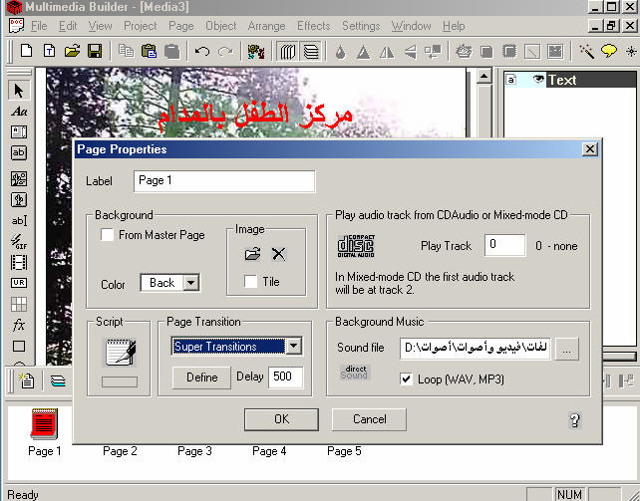The width and height of the screenshot is (640, 501).
Task: Click the Label input field
Action: (x=224, y=181)
